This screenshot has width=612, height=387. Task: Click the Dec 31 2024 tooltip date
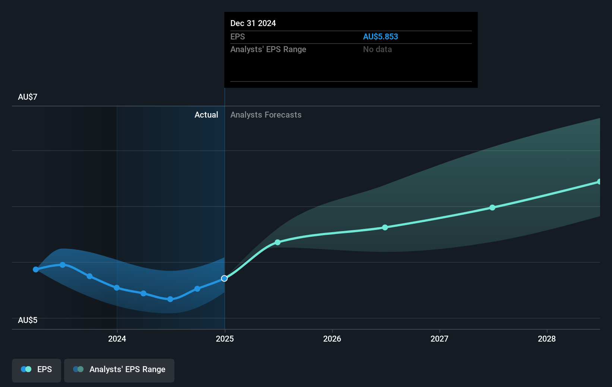click(x=253, y=23)
